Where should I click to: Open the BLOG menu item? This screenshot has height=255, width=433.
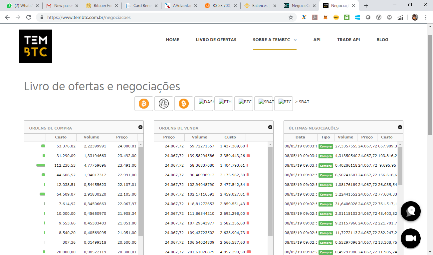pos(382,40)
